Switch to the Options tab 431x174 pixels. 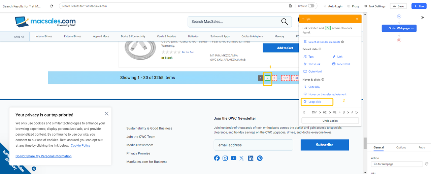(401, 147)
